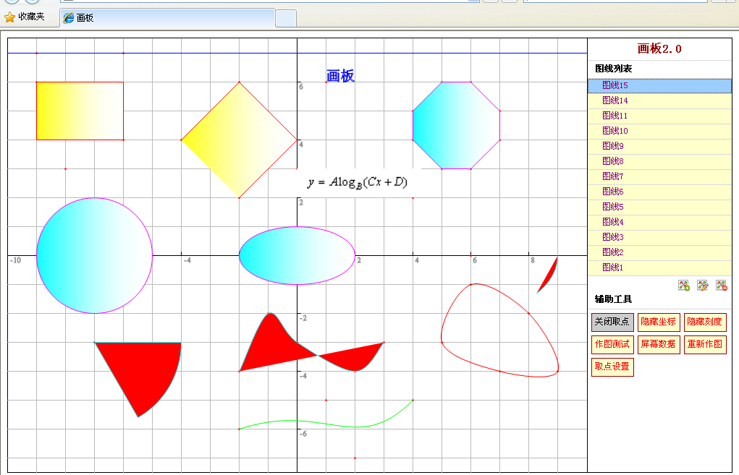Select 图线14 in the graph list

615,100
